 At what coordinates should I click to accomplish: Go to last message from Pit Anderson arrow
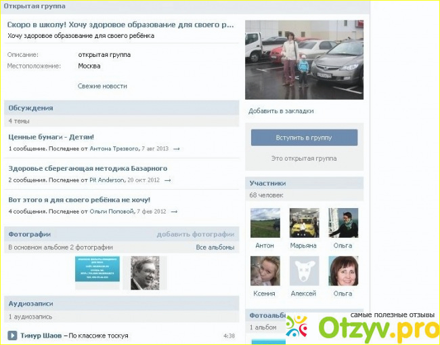[x=167, y=180]
